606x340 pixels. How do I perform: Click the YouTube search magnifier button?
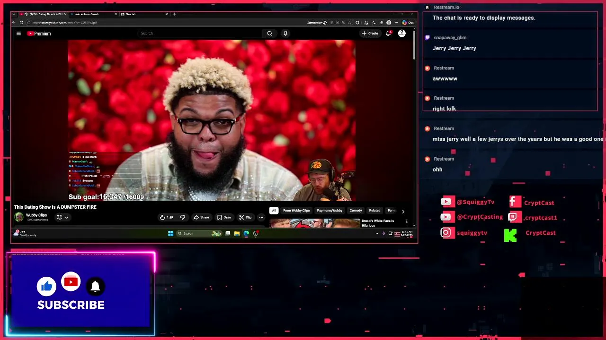pos(269,34)
